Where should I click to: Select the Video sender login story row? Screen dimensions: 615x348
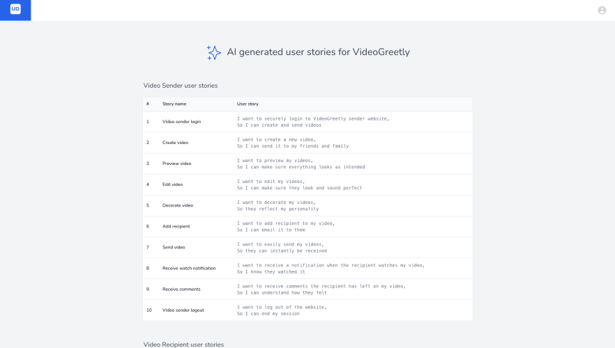pos(307,122)
